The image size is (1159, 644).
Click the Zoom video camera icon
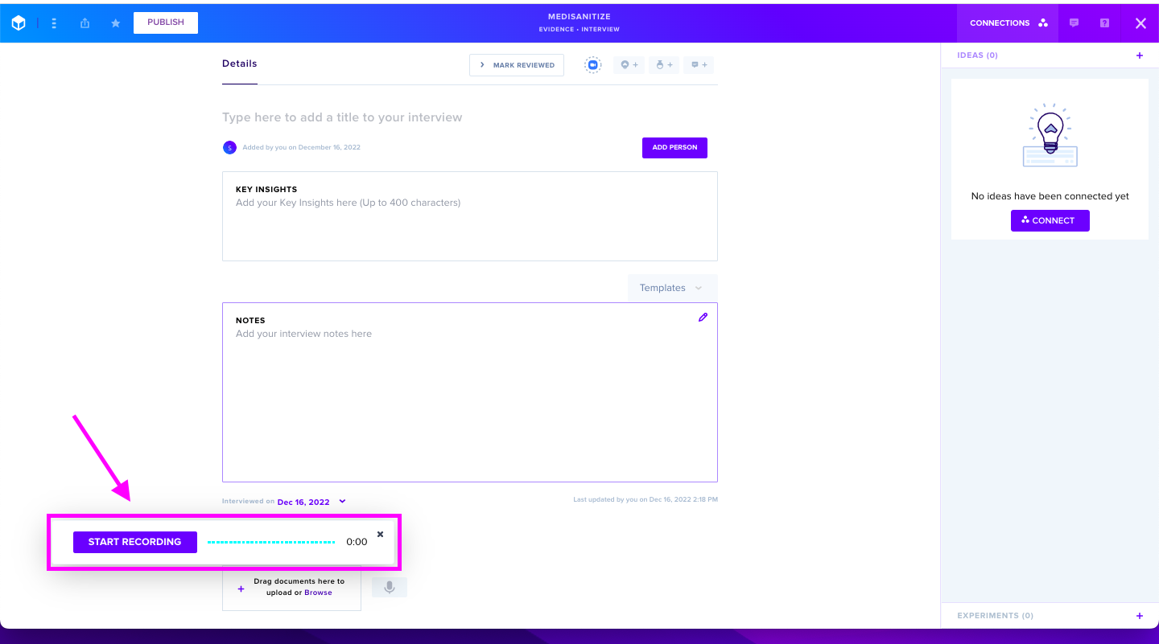pos(593,65)
